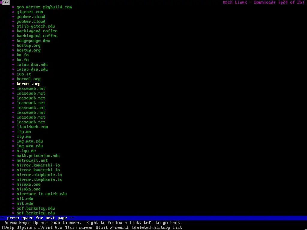
Task: Click the O)ptions command in the status line
Action: tap(26, 228)
